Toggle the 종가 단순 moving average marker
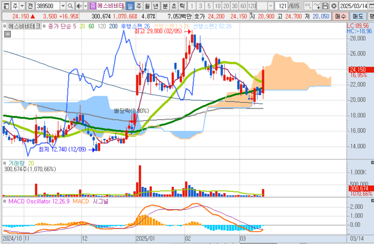This screenshot has height=244, width=374. [x=44, y=26]
